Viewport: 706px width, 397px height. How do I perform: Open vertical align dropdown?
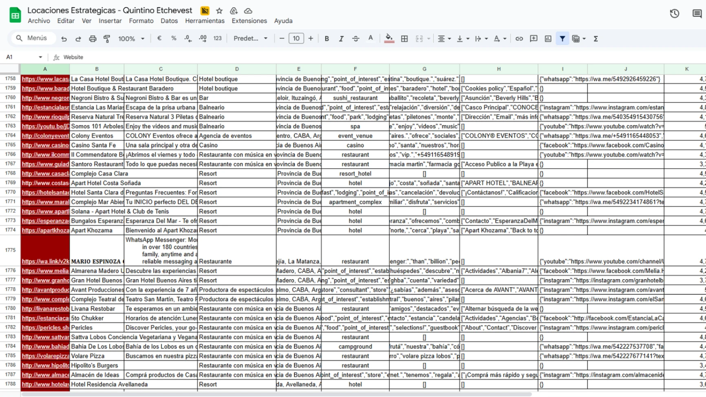(463, 39)
